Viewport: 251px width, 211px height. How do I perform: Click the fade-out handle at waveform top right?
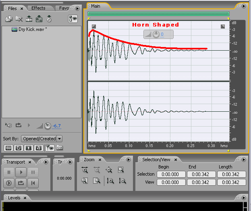(223, 27)
